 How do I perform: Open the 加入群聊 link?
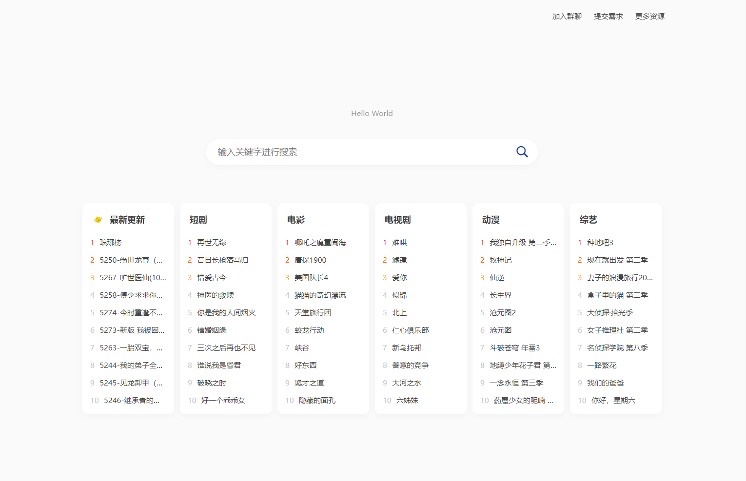566,16
